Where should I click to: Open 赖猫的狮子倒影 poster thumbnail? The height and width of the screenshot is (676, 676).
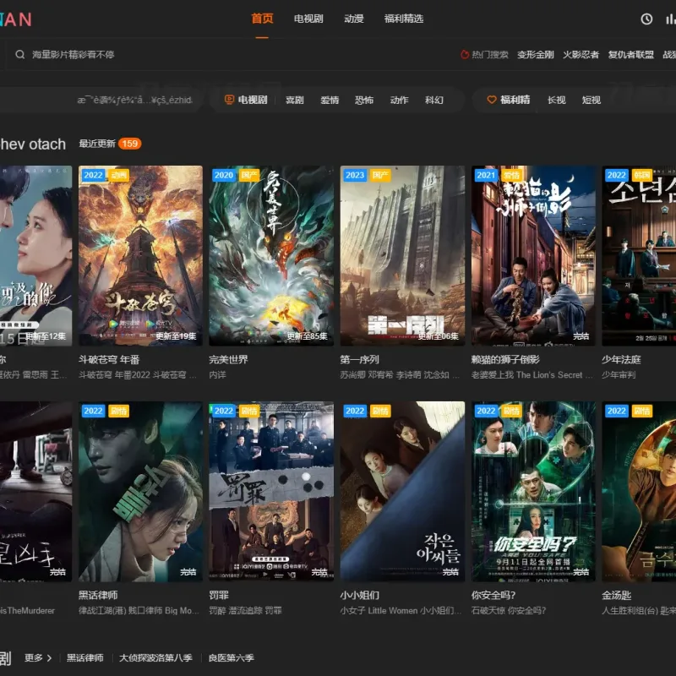click(x=533, y=256)
